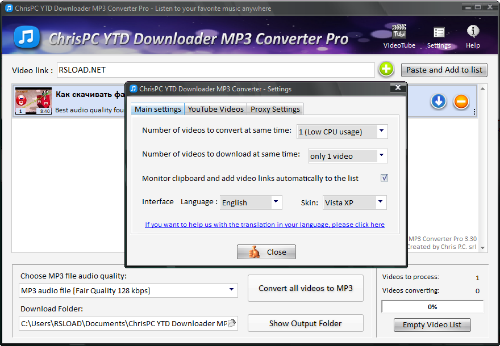This screenshot has width=500, height=346.
Task: Toggle Monitor clipboard checkbox
Action: [x=384, y=178]
